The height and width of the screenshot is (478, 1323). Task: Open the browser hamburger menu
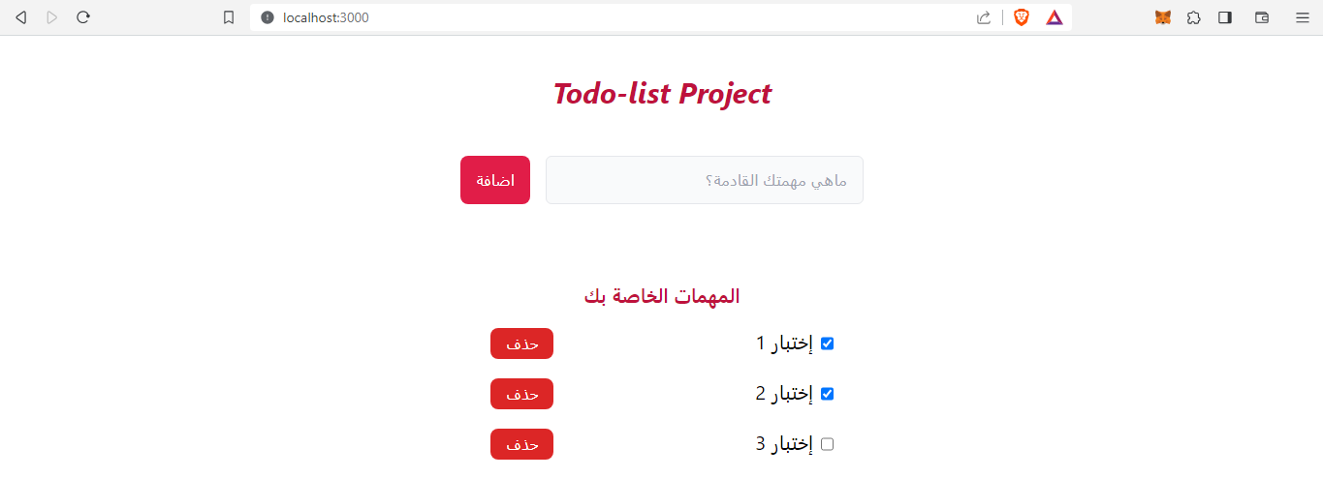click(1303, 17)
